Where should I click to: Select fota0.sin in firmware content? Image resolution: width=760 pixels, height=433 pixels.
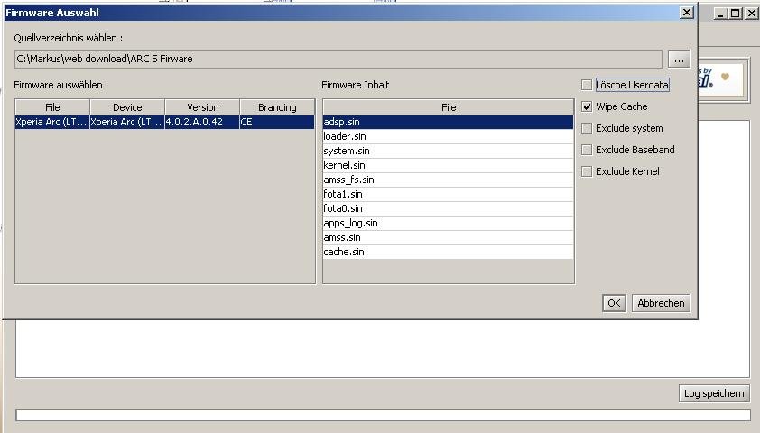(448, 208)
